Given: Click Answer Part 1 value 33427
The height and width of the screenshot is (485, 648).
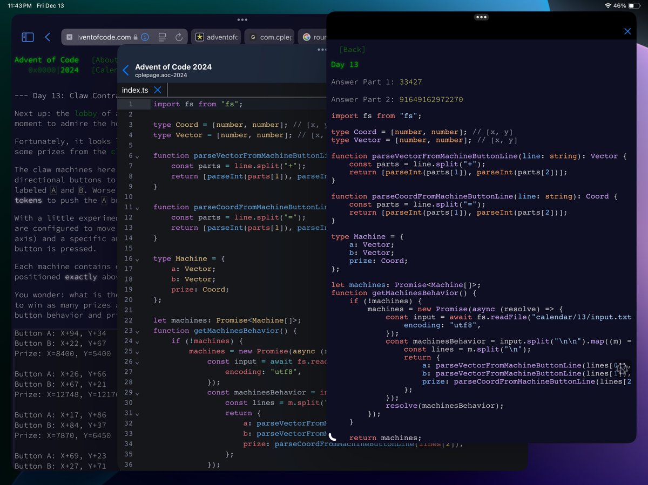Looking at the screenshot, I should point(410,82).
